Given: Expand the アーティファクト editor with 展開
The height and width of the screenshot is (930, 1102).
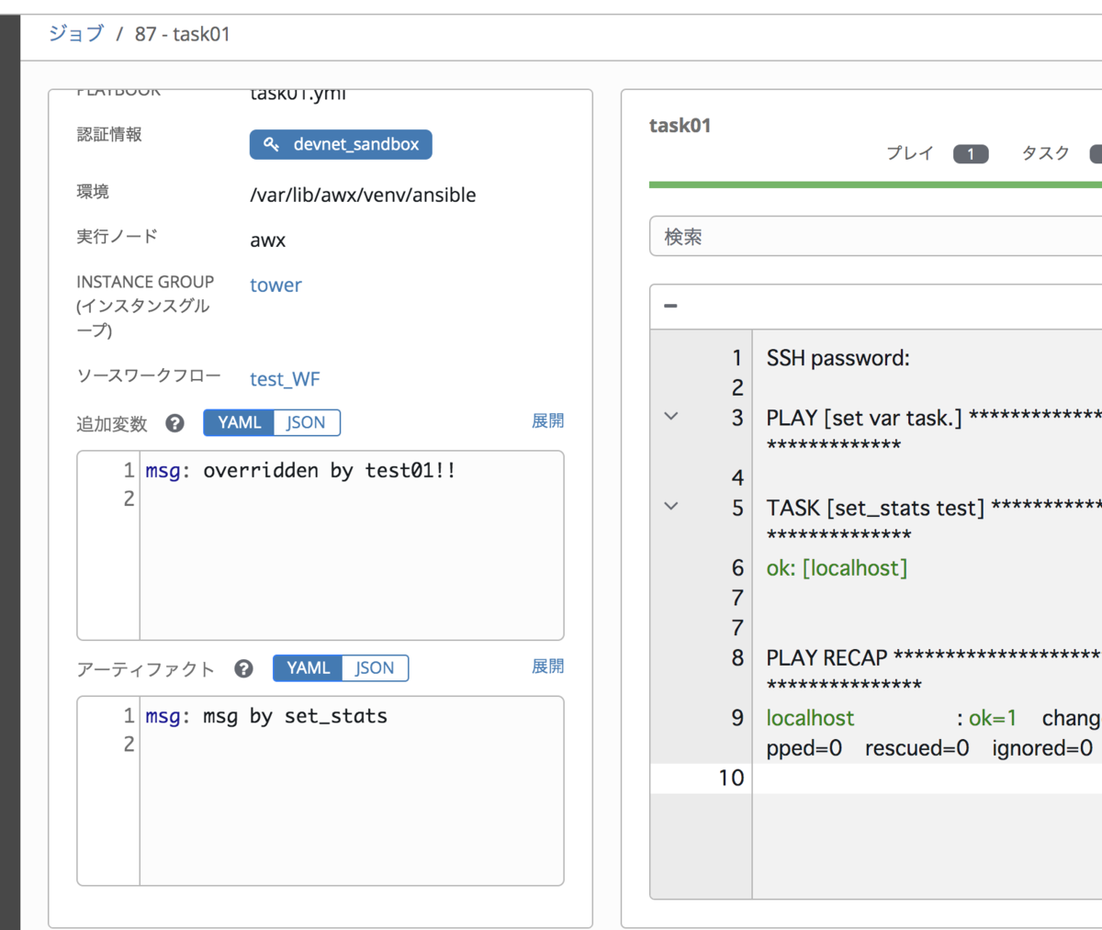Looking at the screenshot, I should pos(547,666).
